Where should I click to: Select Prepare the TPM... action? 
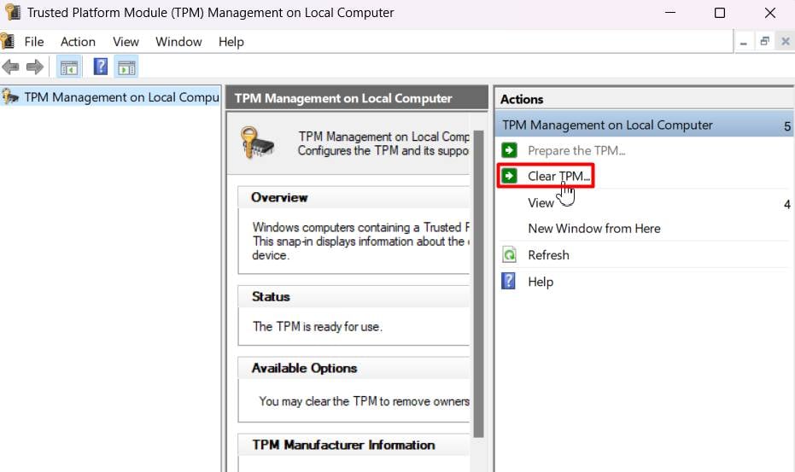[576, 150]
